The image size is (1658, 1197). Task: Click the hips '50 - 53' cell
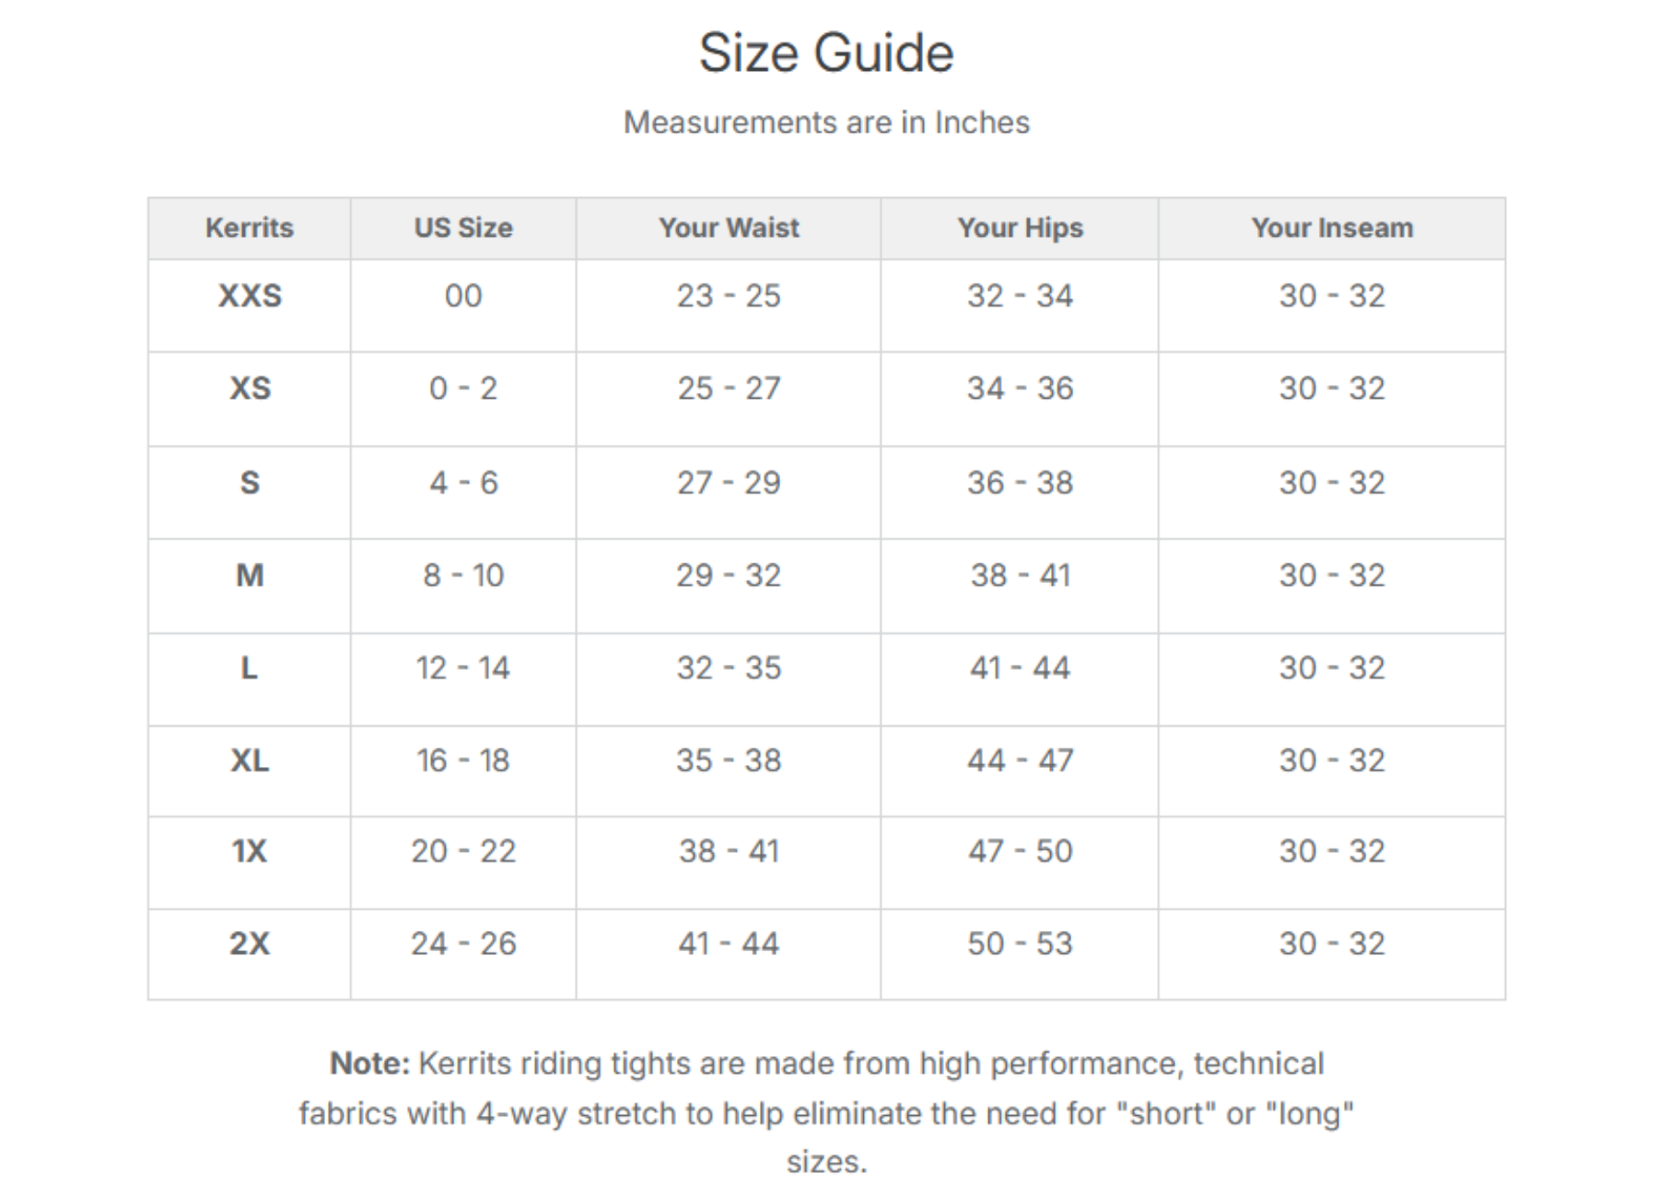pyautogui.click(x=1020, y=944)
